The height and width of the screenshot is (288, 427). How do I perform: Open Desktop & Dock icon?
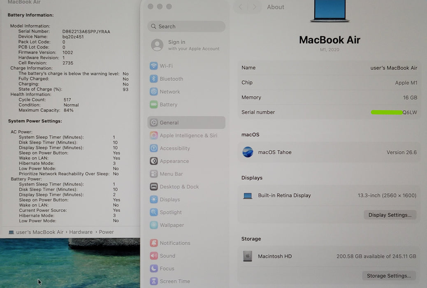point(153,187)
